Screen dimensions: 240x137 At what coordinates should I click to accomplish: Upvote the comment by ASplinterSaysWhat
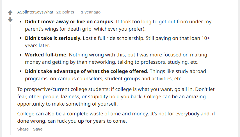[10, 13]
